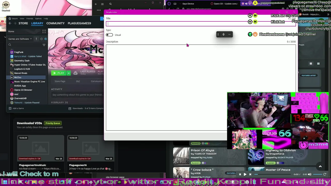Click the microphone icon on floating toolbar

pos(223,34)
